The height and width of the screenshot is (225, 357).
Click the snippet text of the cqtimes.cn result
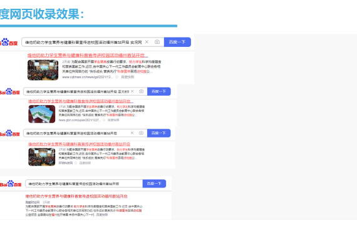coord(111,67)
